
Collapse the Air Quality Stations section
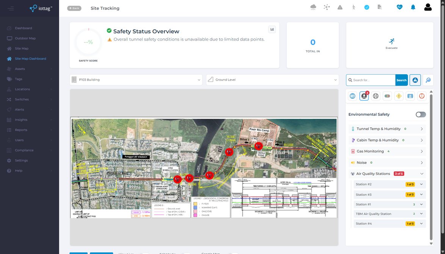click(x=387, y=174)
